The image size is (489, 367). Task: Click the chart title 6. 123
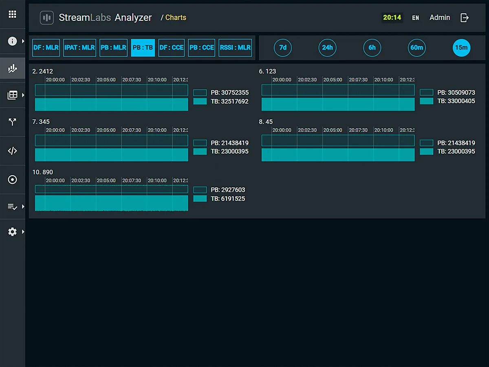[x=267, y=71]
